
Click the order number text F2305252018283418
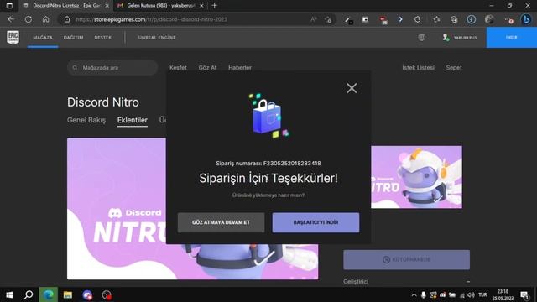click(292, 164)
